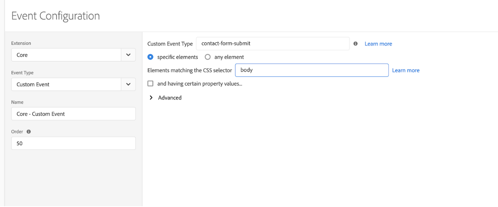This screenshot has width=498, height=207.
Task: Click the CSS selector field containing body
Action: point(312,70)
